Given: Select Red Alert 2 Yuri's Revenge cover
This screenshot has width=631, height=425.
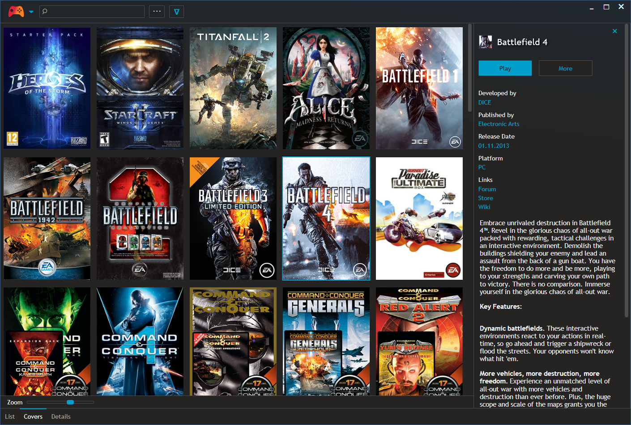Looking at the screenshot, I should (419, 341).
